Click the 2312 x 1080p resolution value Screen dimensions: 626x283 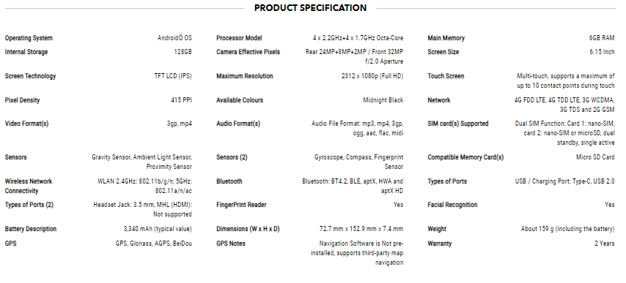[x=372, y=76]
